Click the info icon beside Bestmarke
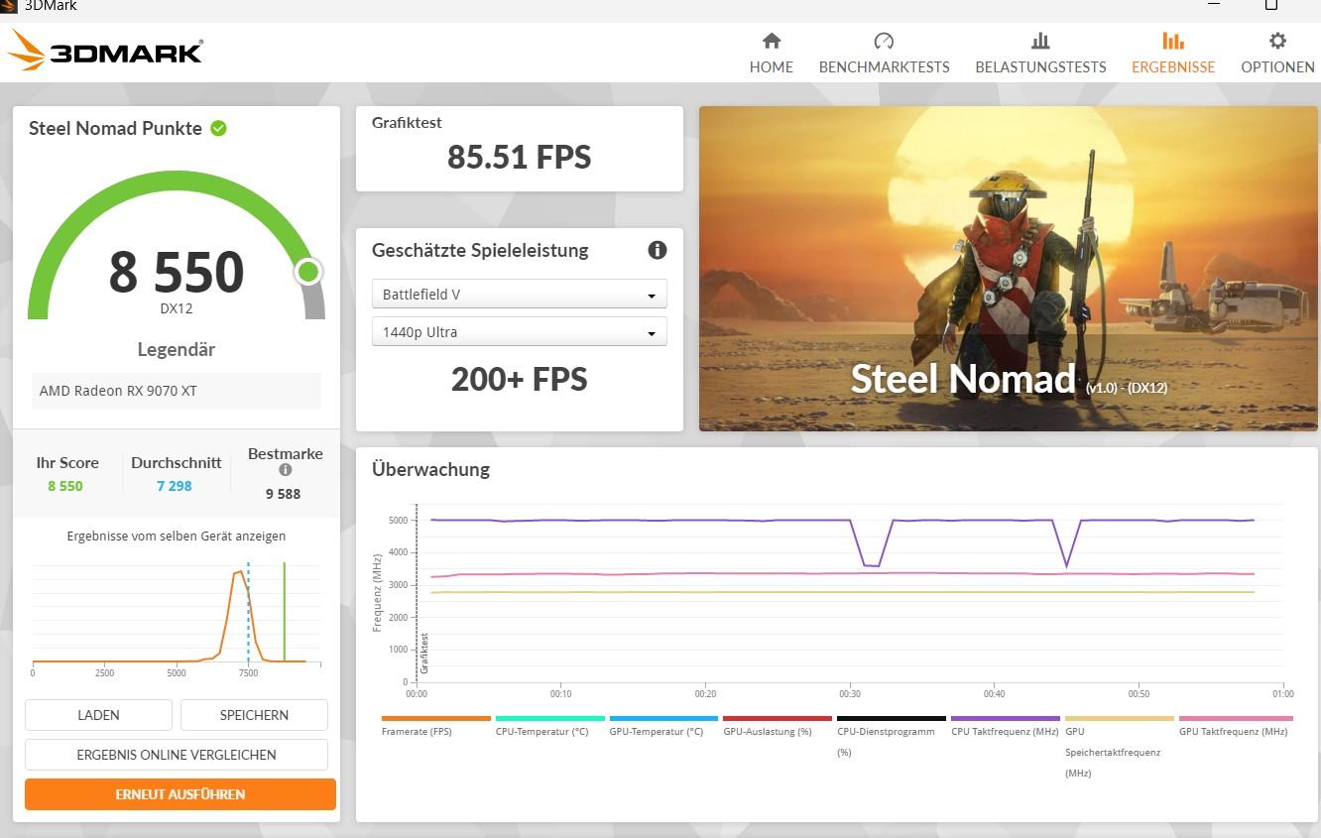 [x=286, y=470]
